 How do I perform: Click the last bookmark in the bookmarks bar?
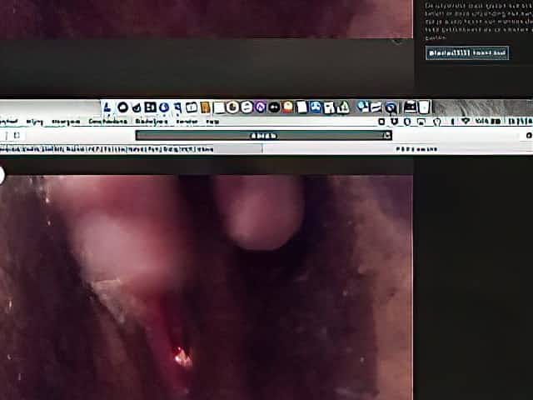(205, 149)
